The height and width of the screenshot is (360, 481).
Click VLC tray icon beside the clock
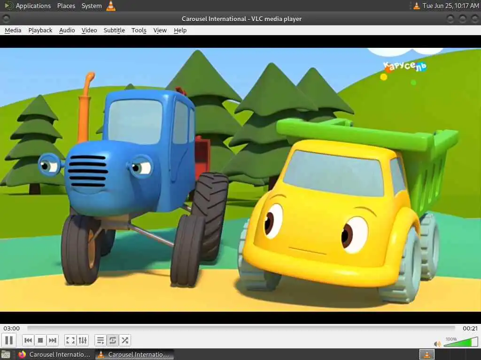coord(416,6)
